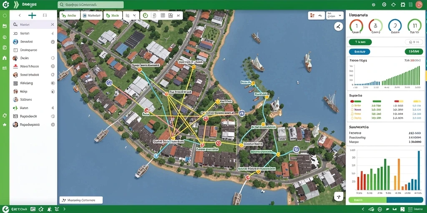427x213 pixels.
Task: Toggle the switch on the last sidebar row
Action: coord(53,124)
